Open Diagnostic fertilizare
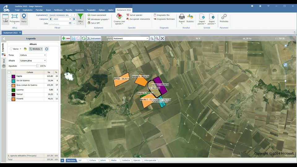Image resolution: width=297 pixels, height=167 pixels. [164, 19]
